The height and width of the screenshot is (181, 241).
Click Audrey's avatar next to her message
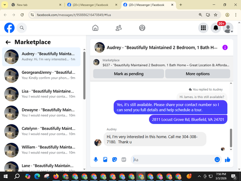click(x=98, y=142)
